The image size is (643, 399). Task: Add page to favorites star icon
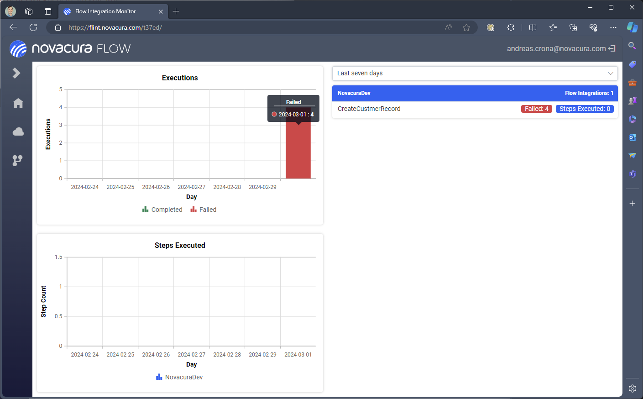click(x=466, y=27)
